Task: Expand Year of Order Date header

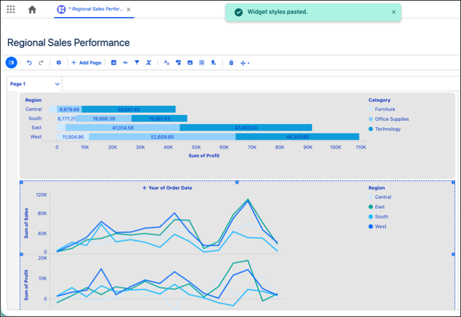Action: (167, 188)
